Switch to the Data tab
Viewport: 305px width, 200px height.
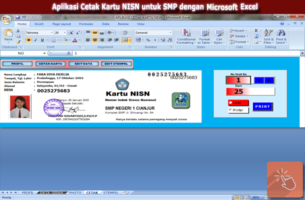click(x=105, y=24)
